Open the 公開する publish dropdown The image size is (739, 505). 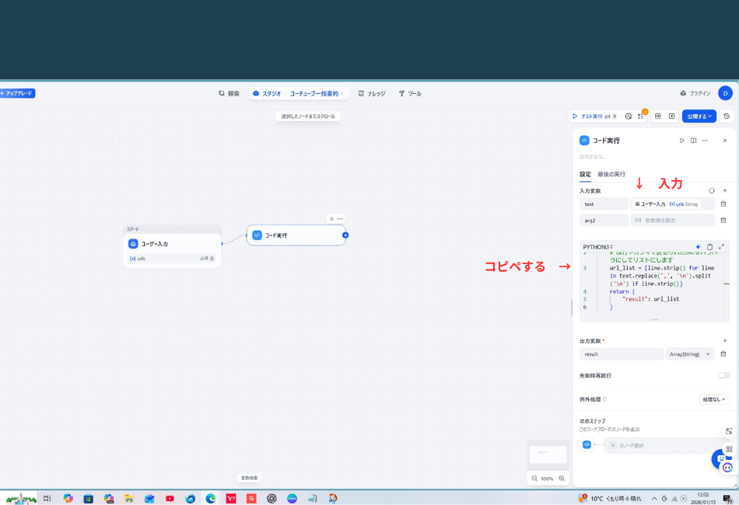click(699, 117)
